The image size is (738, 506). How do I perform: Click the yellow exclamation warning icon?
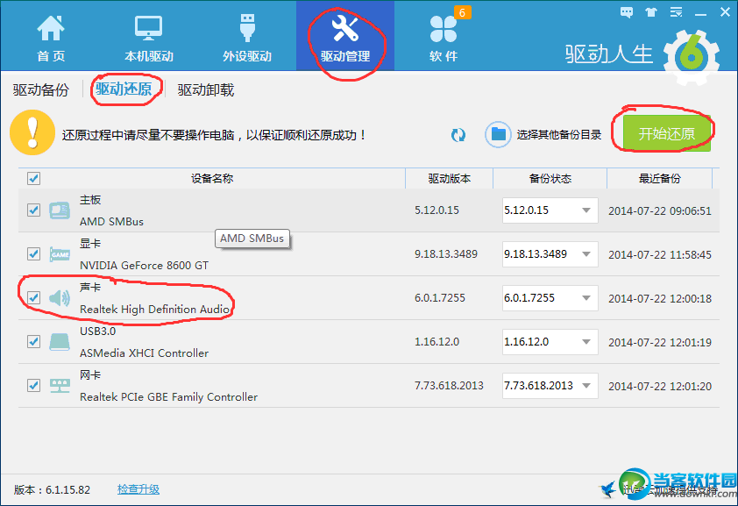tap(32, 132)
